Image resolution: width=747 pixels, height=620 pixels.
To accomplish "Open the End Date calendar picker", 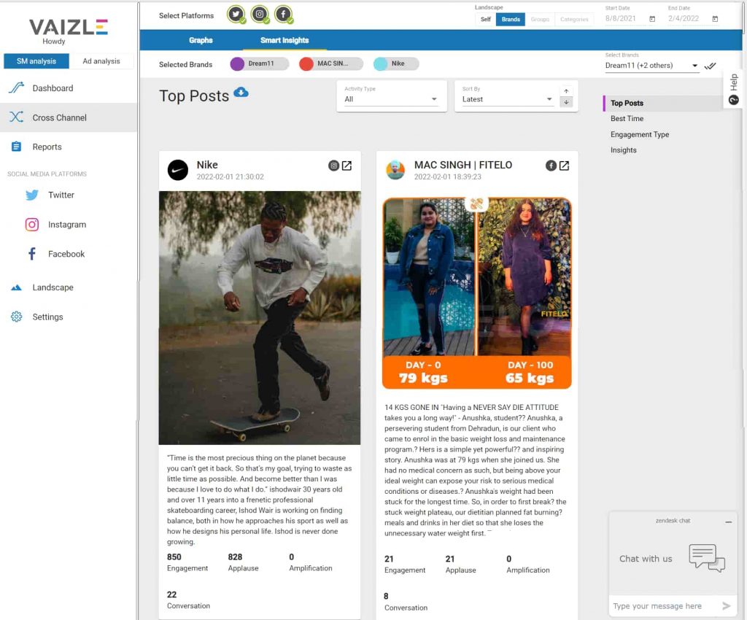I will pos(715,18).
